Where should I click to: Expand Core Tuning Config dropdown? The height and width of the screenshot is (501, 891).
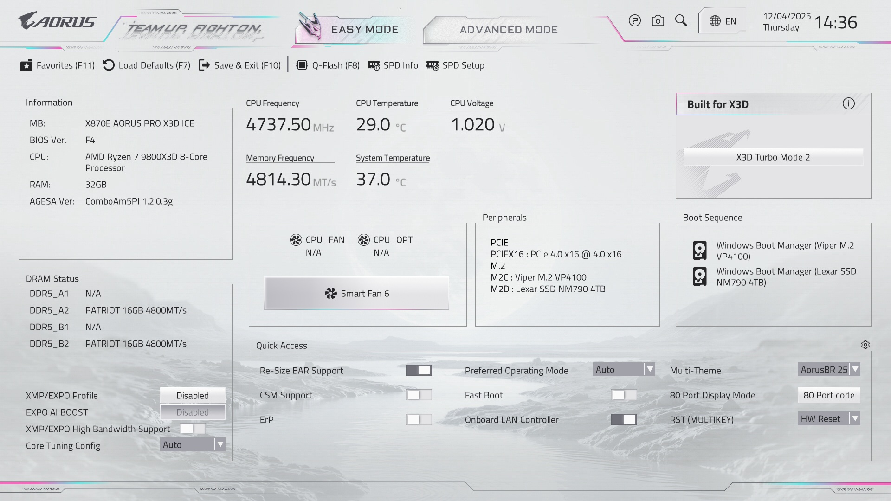[x=193, y=445]
